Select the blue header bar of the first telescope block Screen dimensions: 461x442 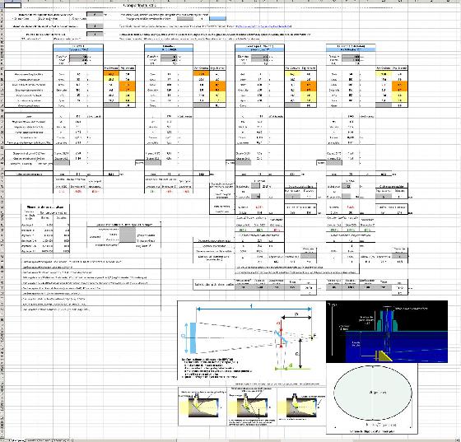click(78, 49)
